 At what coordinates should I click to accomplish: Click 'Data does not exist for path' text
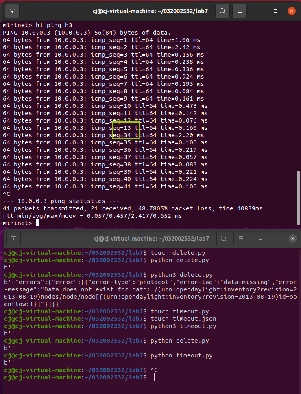(98, 289)
